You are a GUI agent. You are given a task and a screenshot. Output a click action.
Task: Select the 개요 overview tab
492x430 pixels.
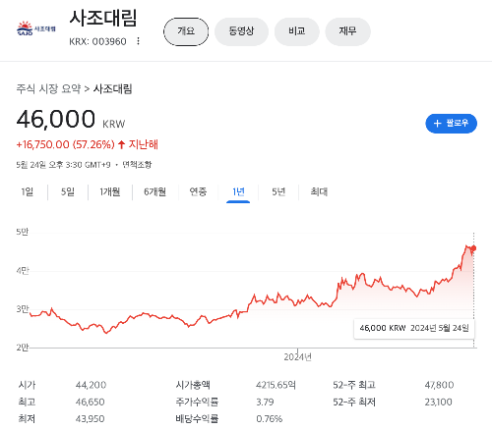[186, 31]
